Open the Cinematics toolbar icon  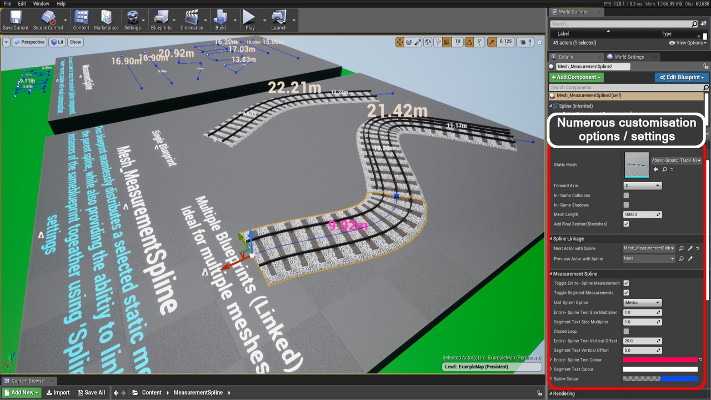coord(192,20)
